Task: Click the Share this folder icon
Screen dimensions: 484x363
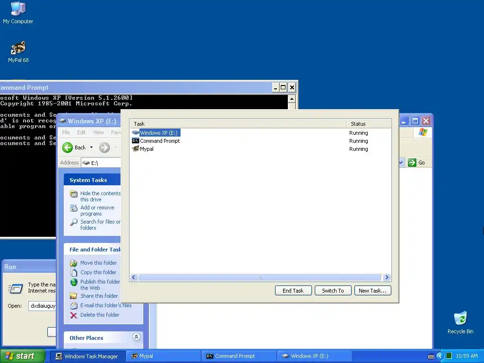Action: 73,296
